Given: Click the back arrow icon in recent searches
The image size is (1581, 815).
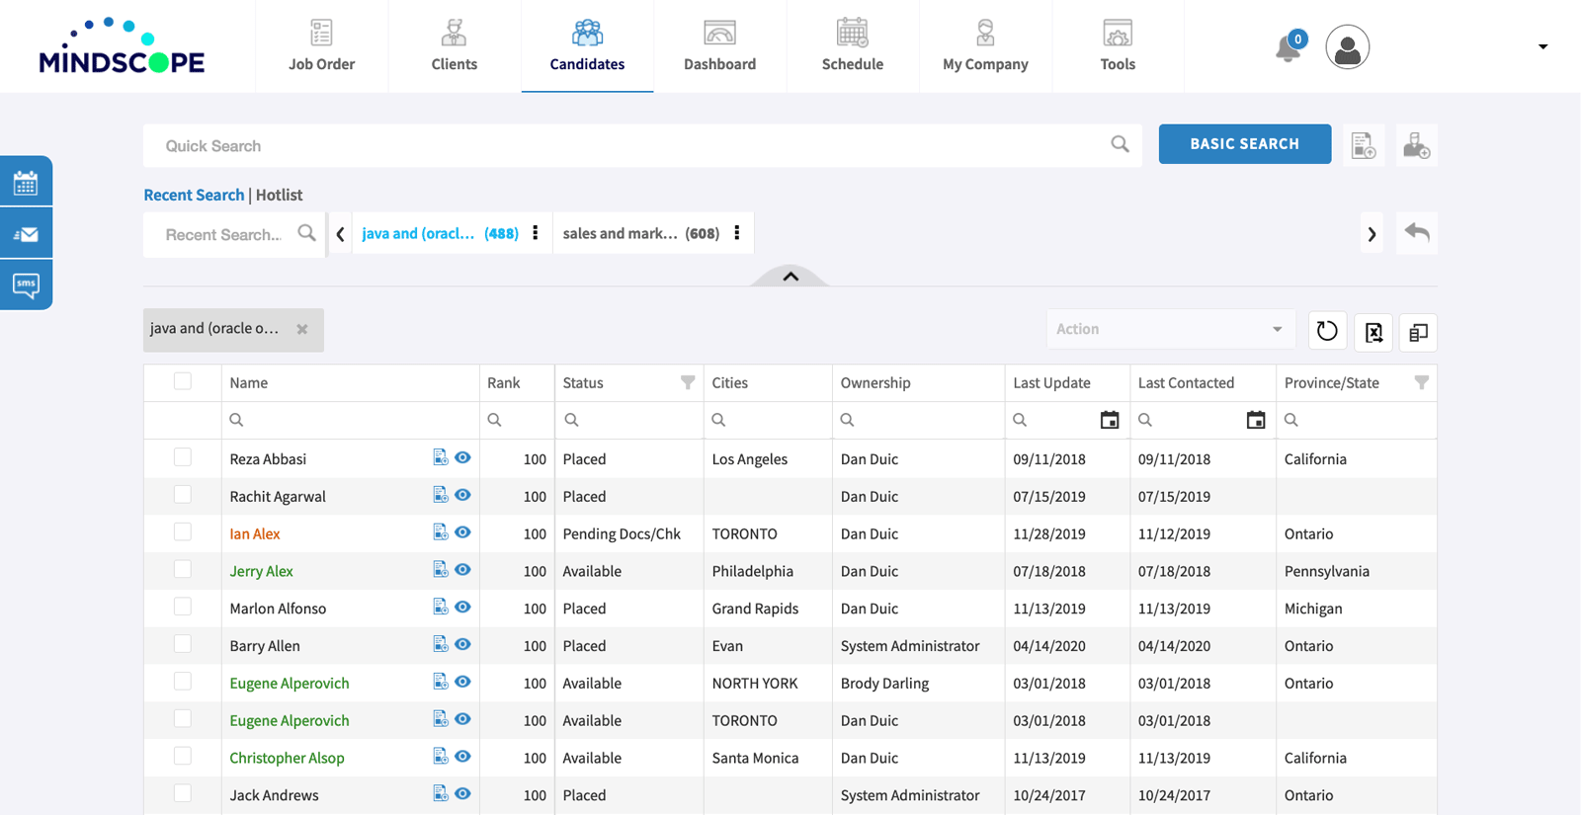Looking at the screenshot, I should [x=1416, y=233].
